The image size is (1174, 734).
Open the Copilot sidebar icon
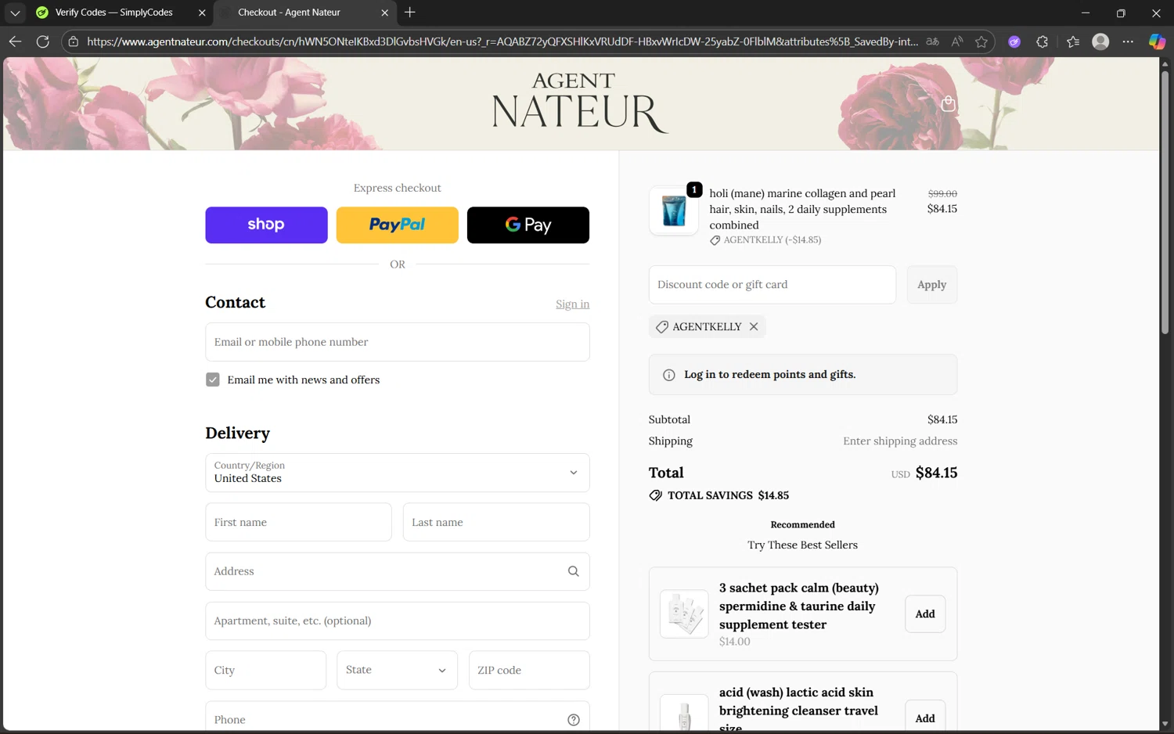pos(1157,41)
